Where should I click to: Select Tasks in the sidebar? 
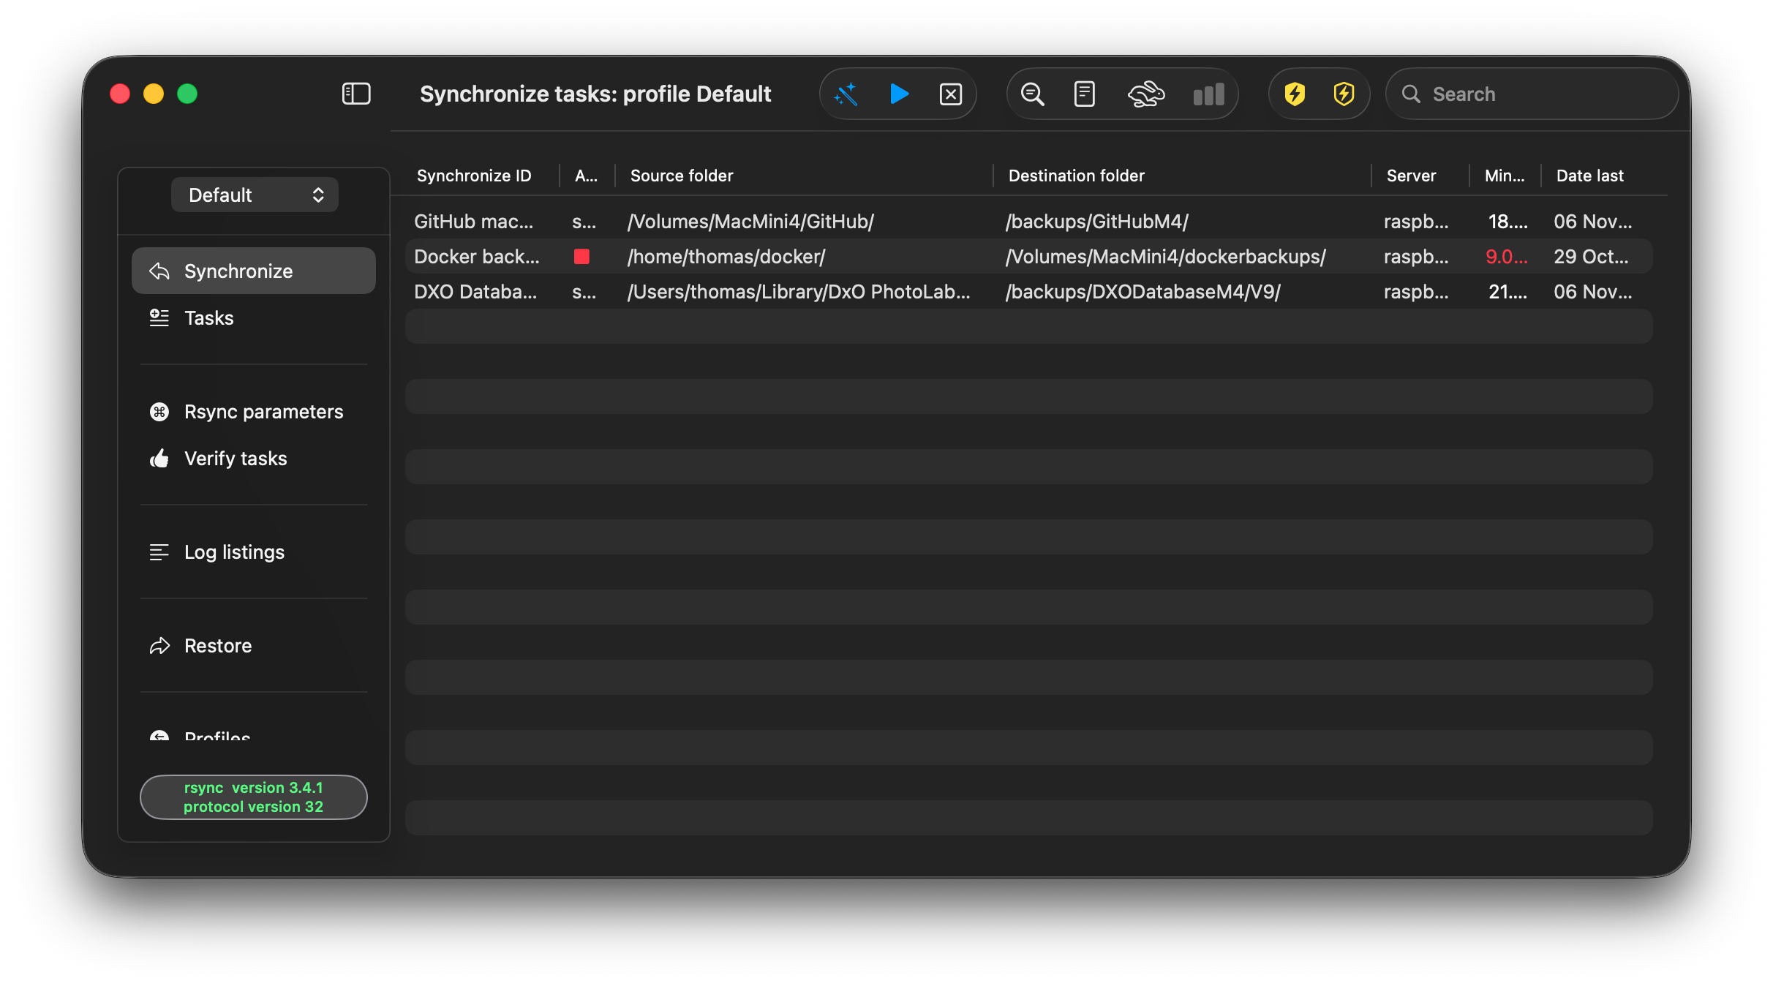pyautogui.click(x=209, y=318)
